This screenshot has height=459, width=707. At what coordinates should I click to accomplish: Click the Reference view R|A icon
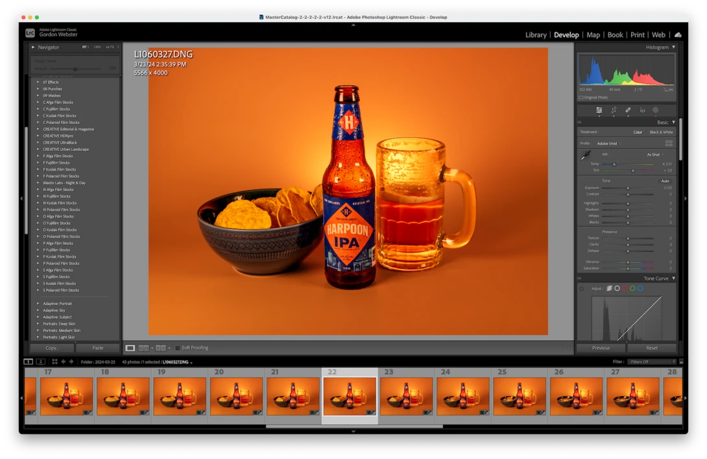[x=143, y=348]
